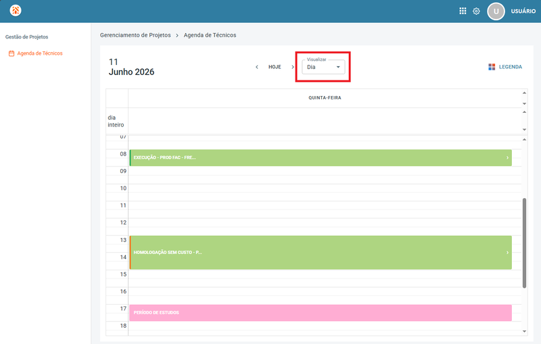
Task: Click QUINTA-FEIRA column header
Action: pos(325,98)
